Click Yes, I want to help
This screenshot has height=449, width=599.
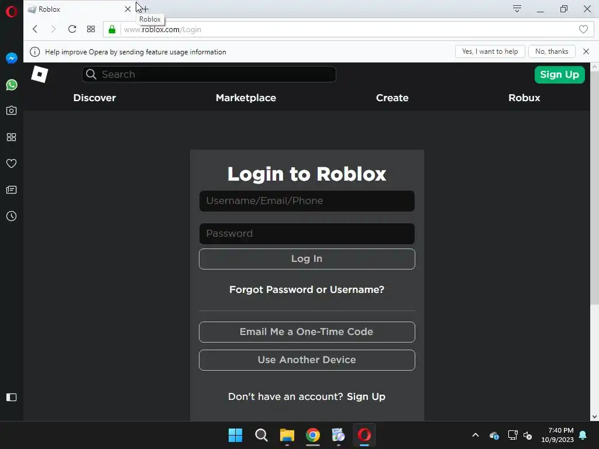coord(490,51)
